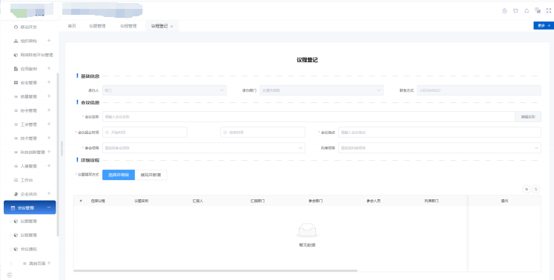Click the icon beside 议题管理 in sidebar
Viewport: 554px width, 280px height.
(16, 221)
